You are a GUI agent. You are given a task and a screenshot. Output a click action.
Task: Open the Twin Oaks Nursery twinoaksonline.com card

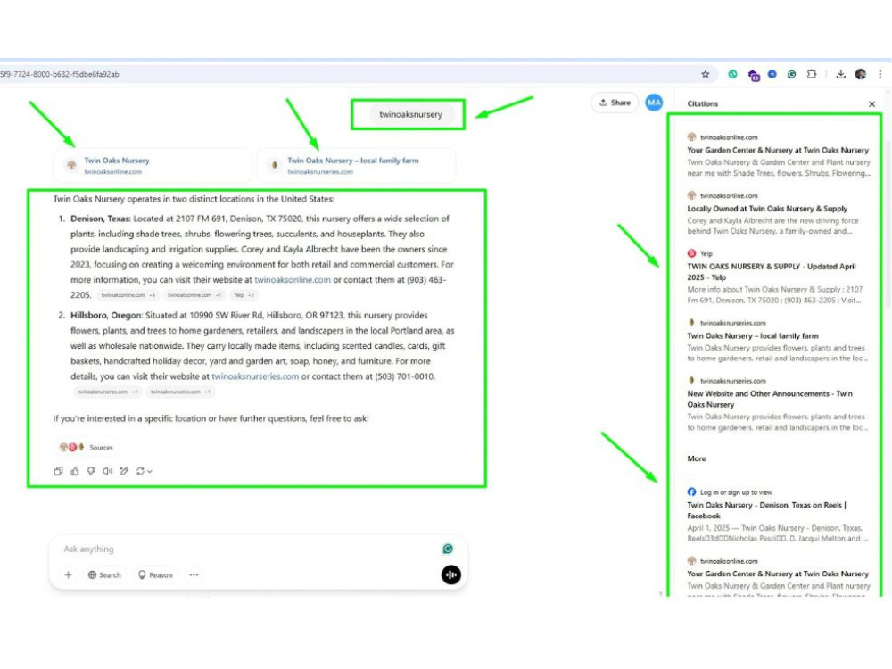point(153,166)
